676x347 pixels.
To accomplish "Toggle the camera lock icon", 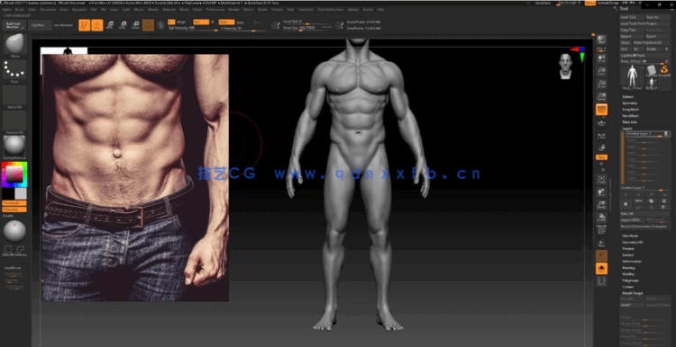I will tap(601, 148).
